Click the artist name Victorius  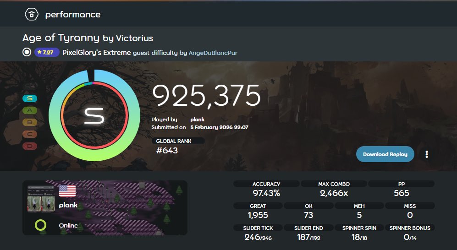(134, 38)
